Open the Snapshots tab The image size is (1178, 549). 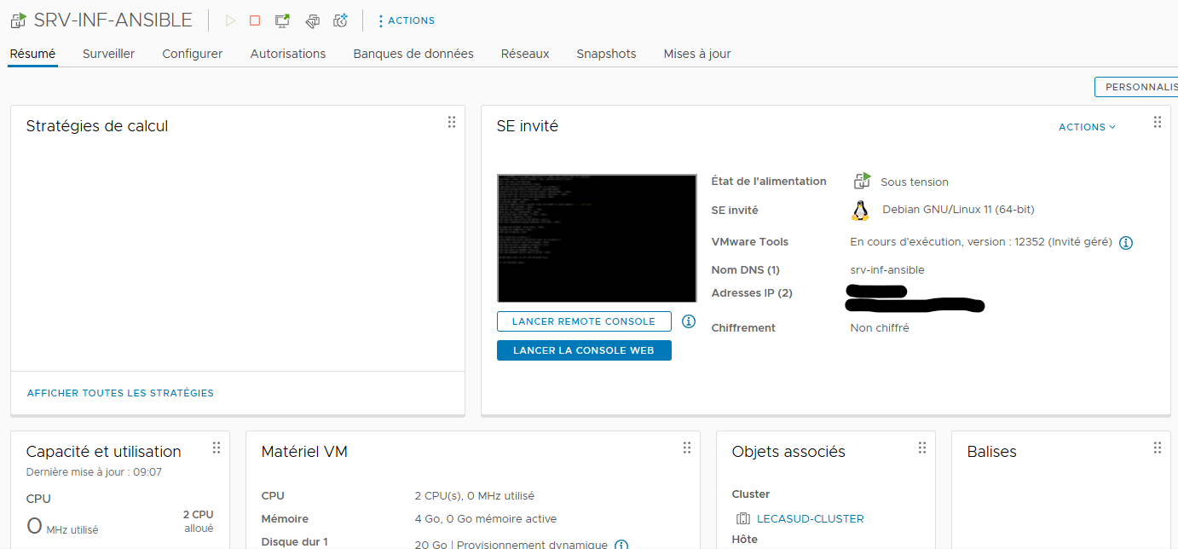pos(606,54)
